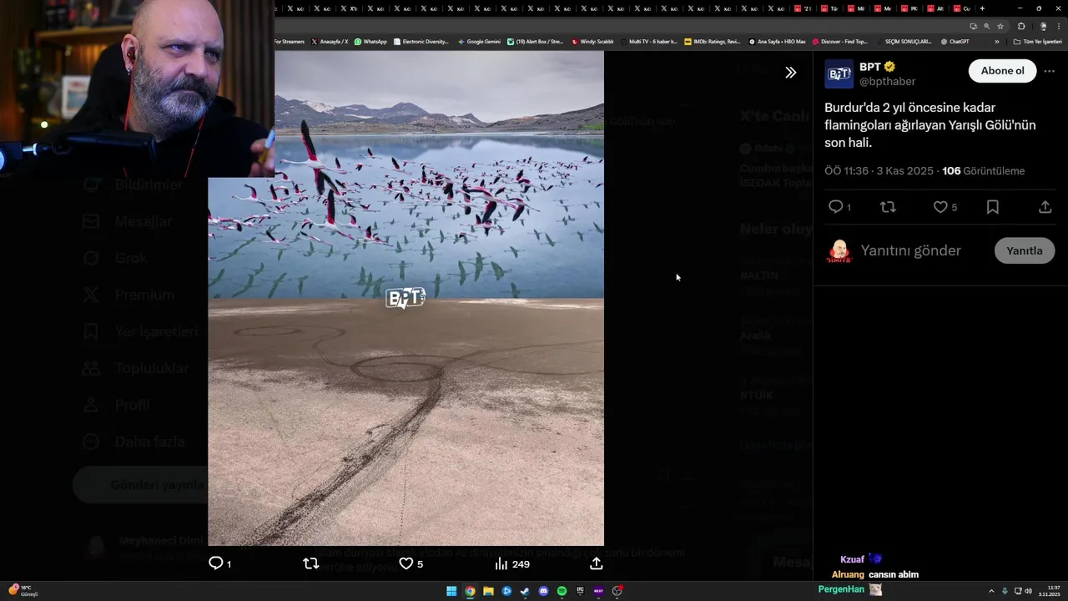Open the Extensions puzzle icon
Screen dimensions: 1068x601
click(1021, 26)
